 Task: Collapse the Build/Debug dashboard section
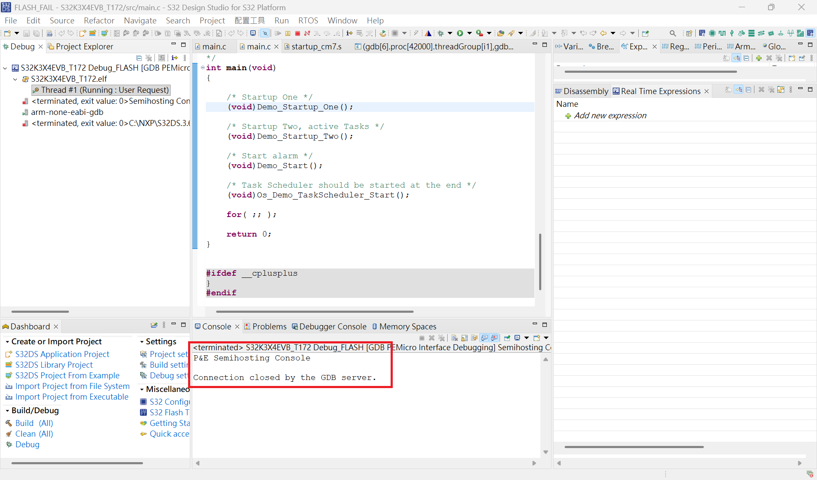click(x=7, y=411)
